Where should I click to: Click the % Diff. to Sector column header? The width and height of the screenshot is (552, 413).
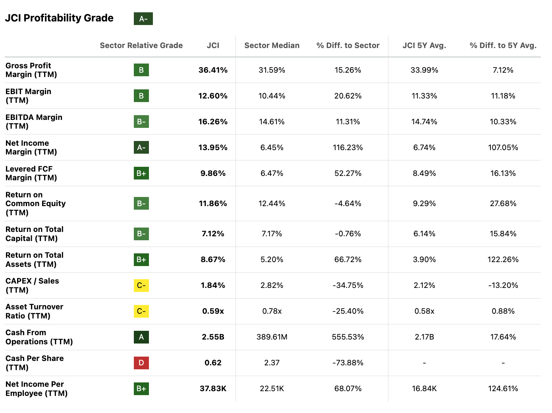click(348, 46)
